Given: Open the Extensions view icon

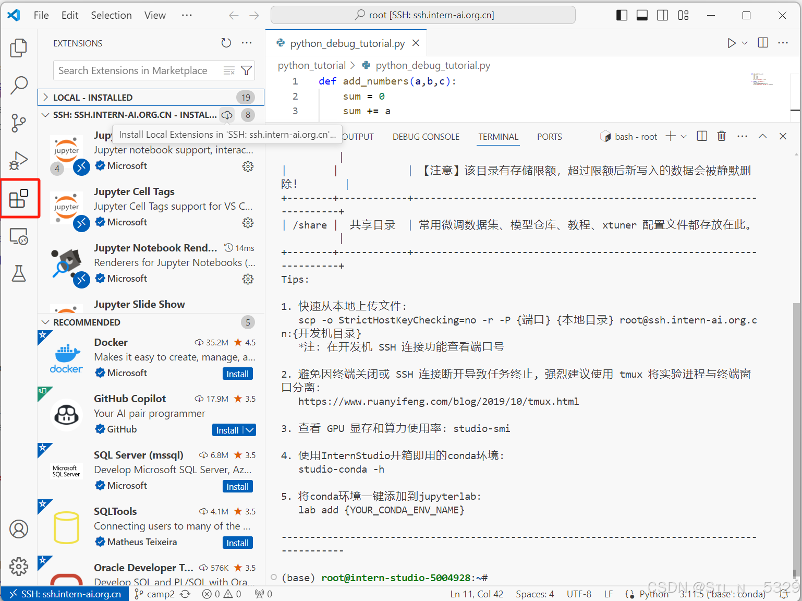Looking at the screenshot, I should tap(19, 198).
